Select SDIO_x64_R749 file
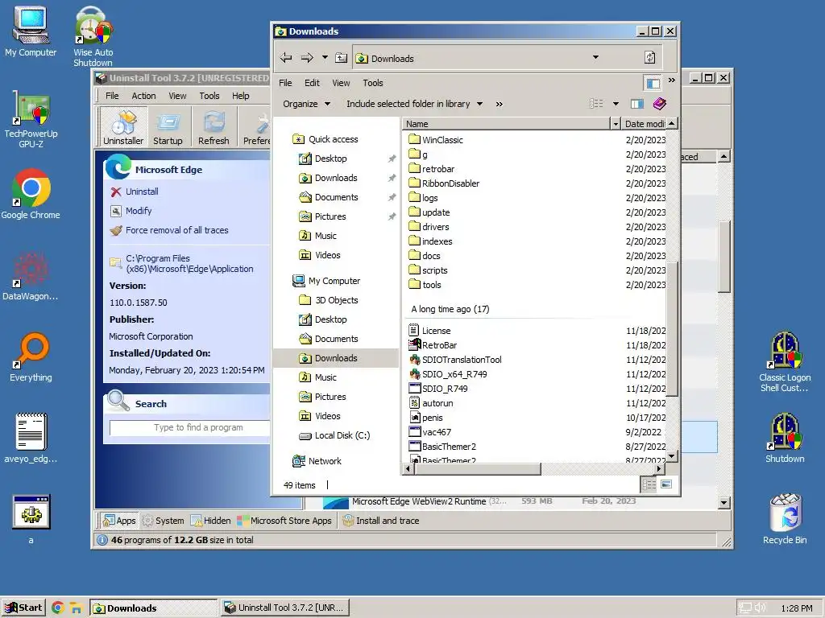This screenshot has width=825, height=618. pyautogui.click(x=454, y=374)
